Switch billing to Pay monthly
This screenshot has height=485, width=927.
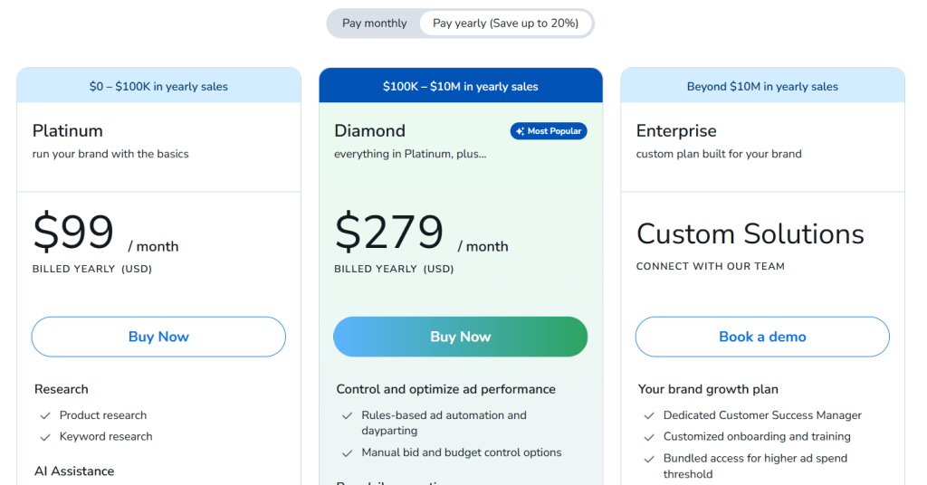[x=375, y=24]
